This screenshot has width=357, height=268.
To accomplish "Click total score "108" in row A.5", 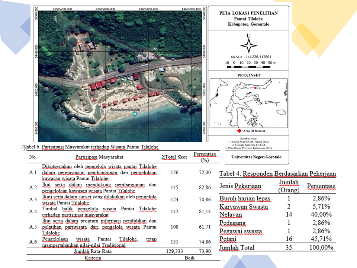I will [174, 227].
